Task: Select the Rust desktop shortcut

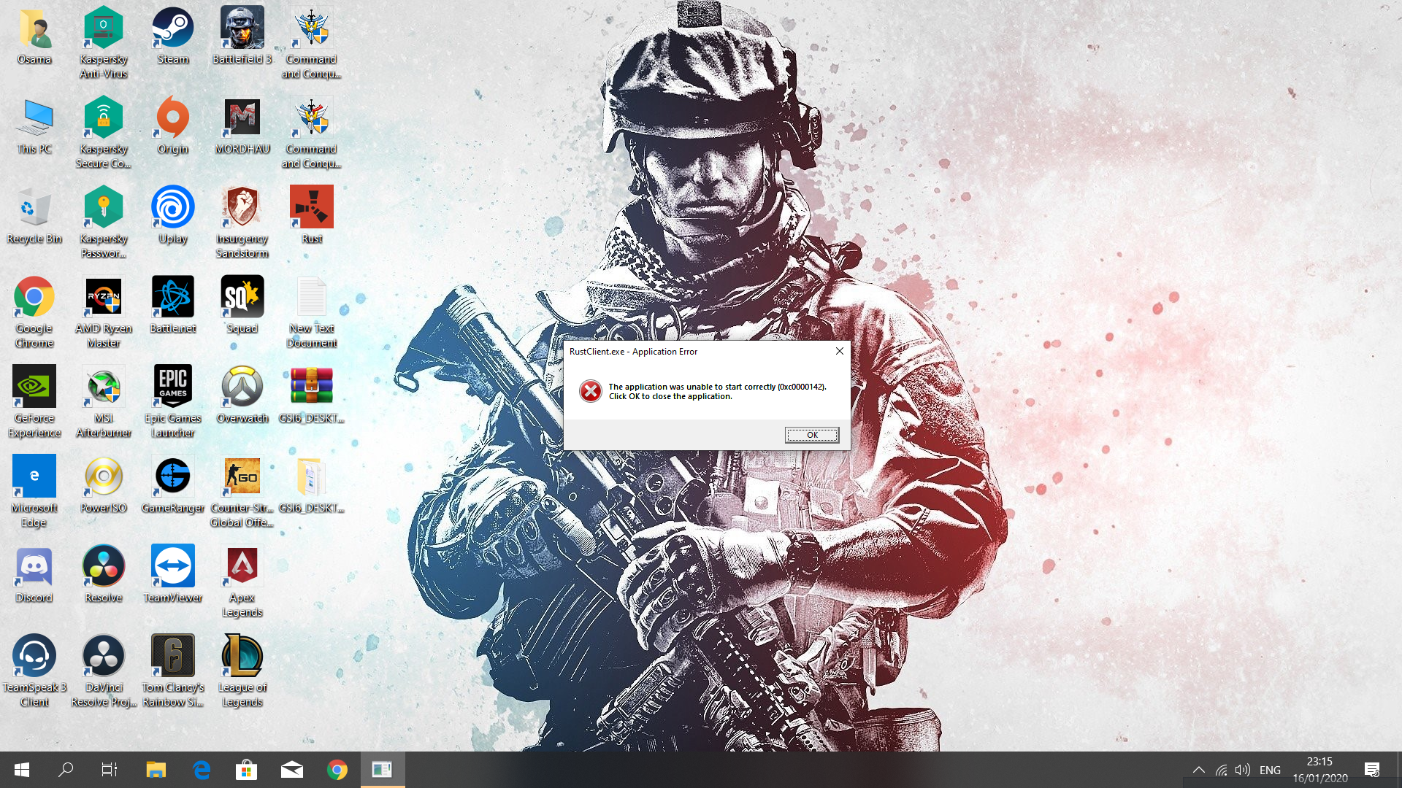Action: click(x=312, y=208)
